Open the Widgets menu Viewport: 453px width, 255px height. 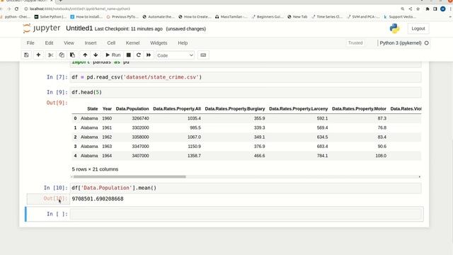159,42
